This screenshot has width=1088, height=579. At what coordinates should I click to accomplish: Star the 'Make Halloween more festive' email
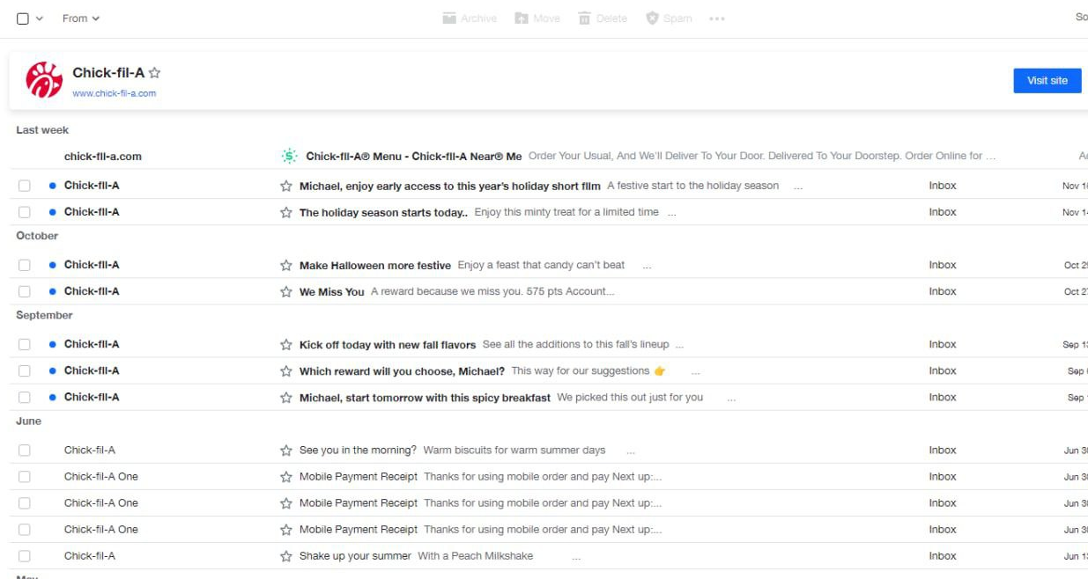click(x=285, y=265)
